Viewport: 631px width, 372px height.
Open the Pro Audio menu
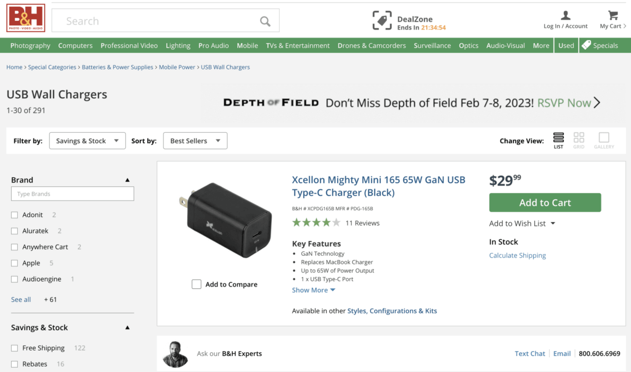tap(213, 46)
